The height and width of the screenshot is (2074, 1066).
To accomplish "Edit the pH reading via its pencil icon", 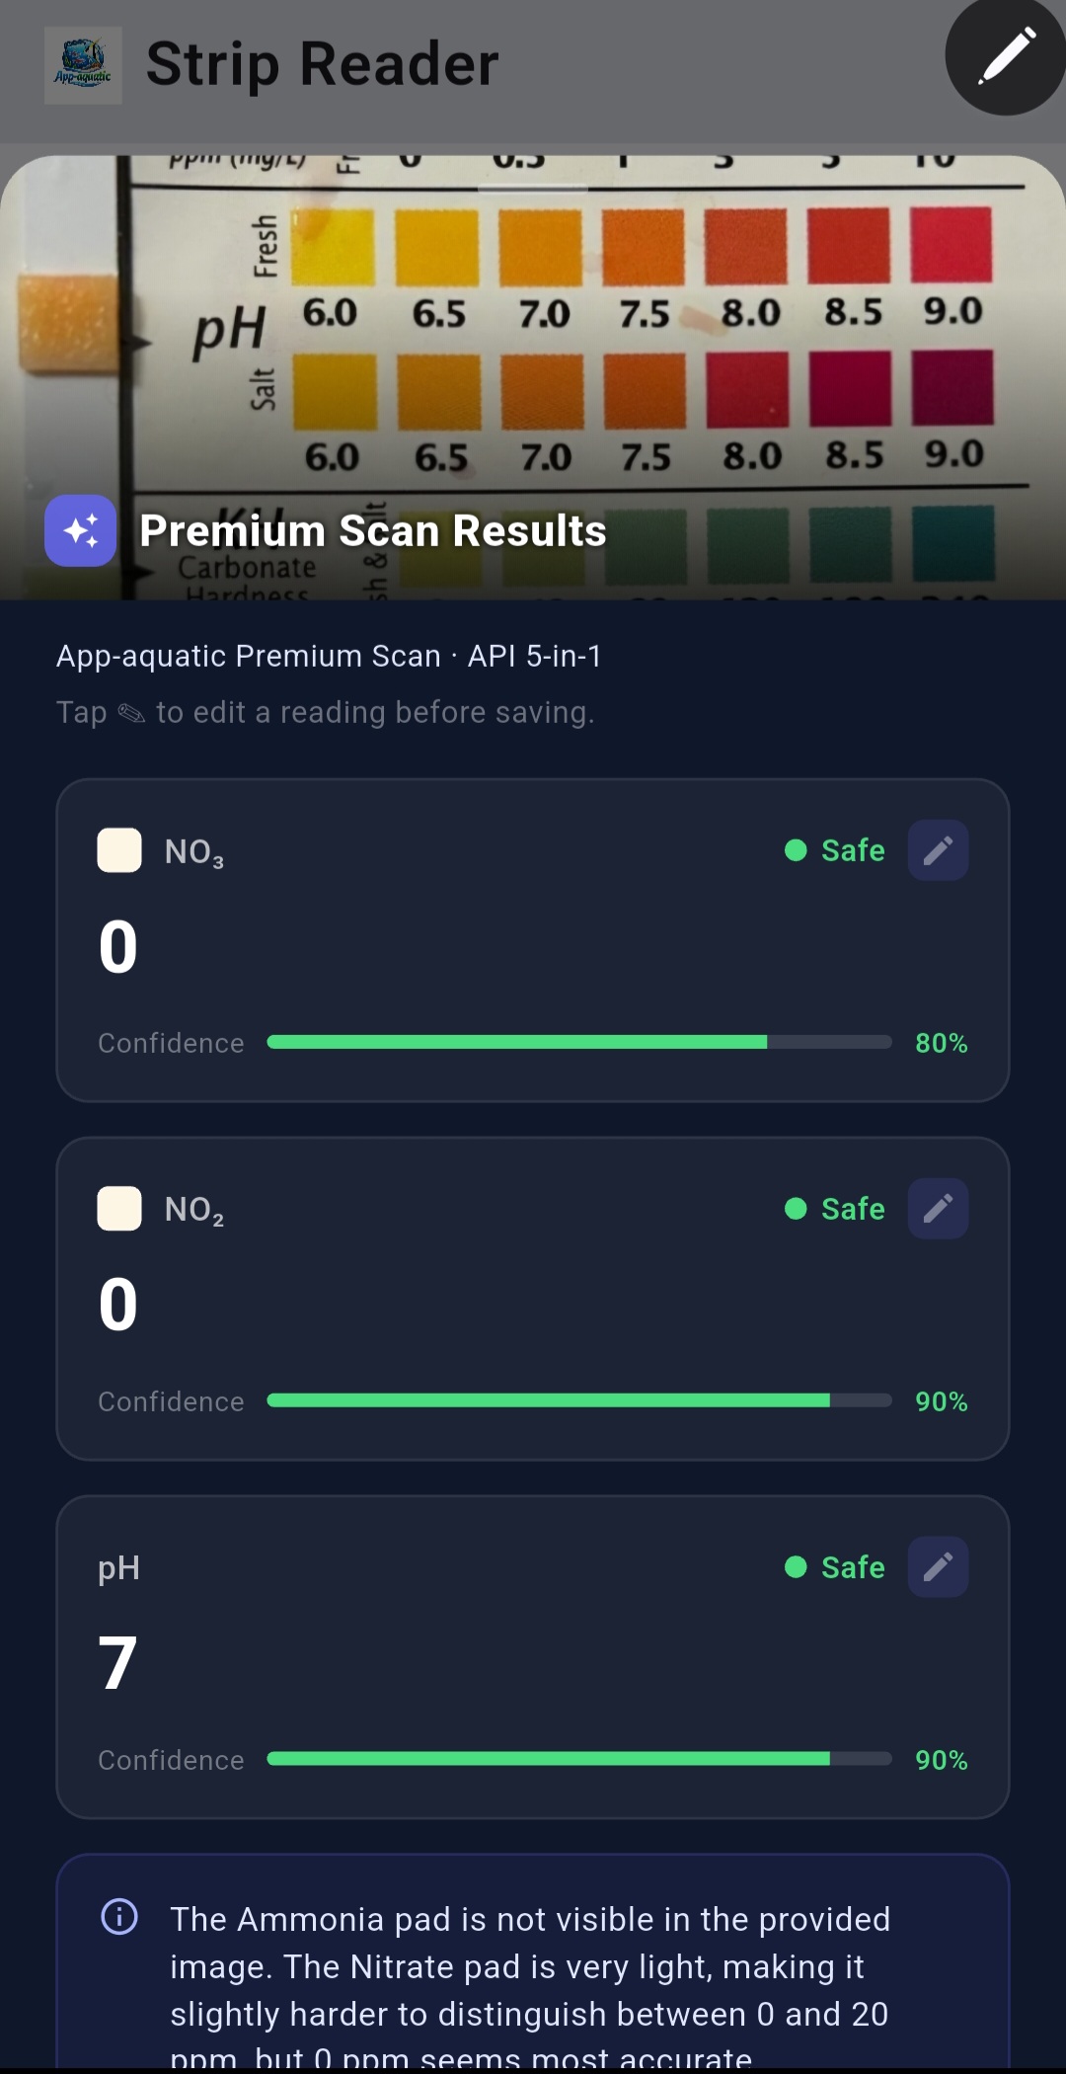I will tap(937, 1566).
